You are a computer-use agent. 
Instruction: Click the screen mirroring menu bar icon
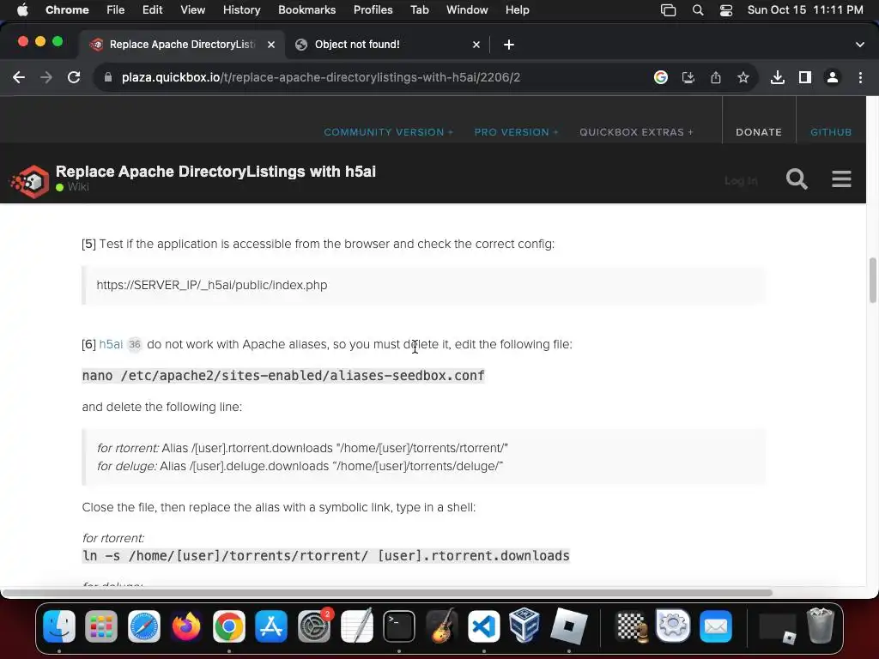[668, 10]
